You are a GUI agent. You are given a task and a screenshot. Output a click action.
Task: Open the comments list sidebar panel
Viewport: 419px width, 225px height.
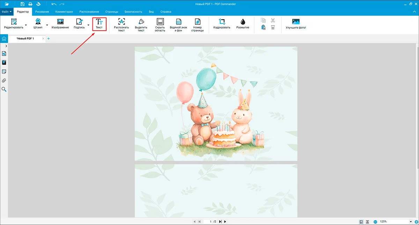(4, 71)
